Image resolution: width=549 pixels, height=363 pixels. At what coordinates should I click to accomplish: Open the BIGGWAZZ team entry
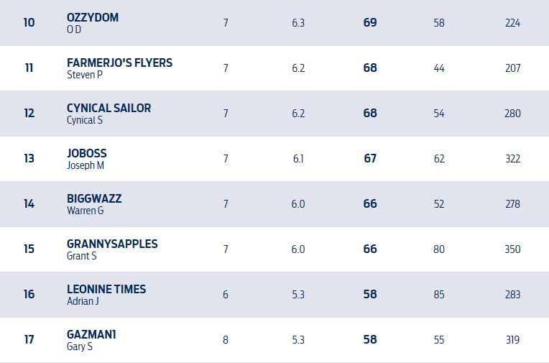click(94, 198)
